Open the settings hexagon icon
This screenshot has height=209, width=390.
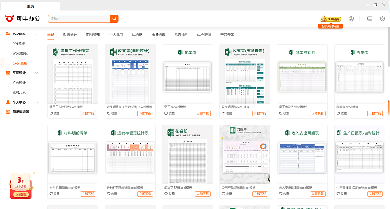[382, 19]
